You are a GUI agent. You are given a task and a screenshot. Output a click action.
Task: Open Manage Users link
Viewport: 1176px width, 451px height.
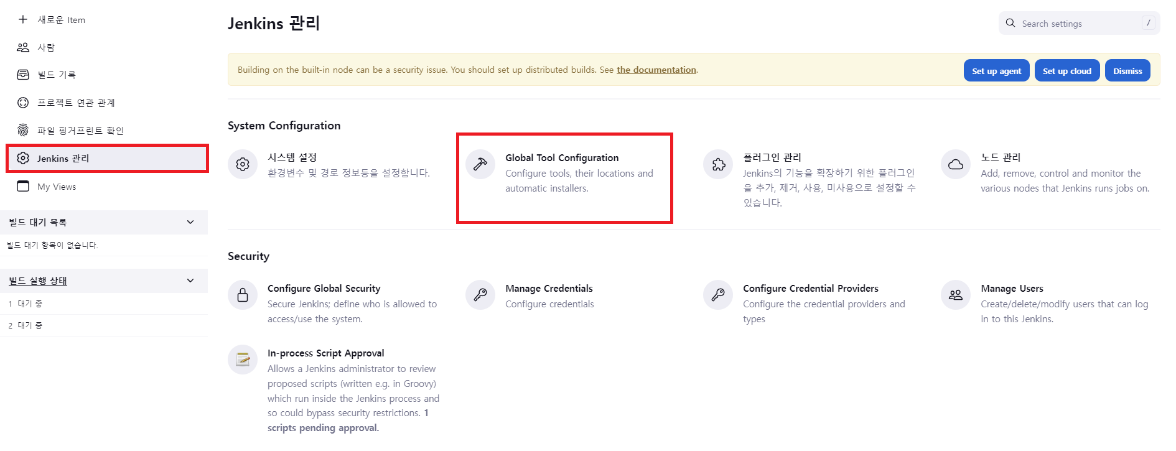1012,289
